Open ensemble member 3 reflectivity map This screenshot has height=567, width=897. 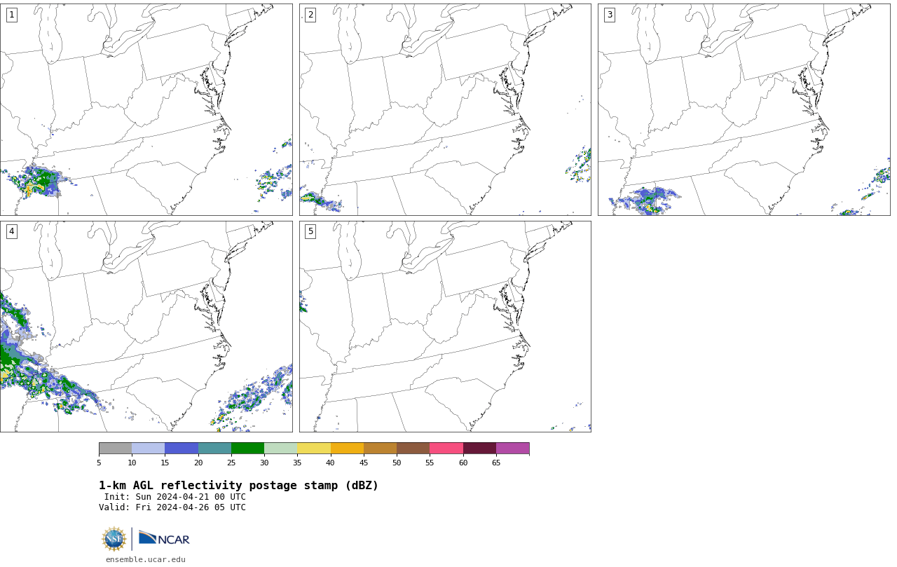coord(744,109)
